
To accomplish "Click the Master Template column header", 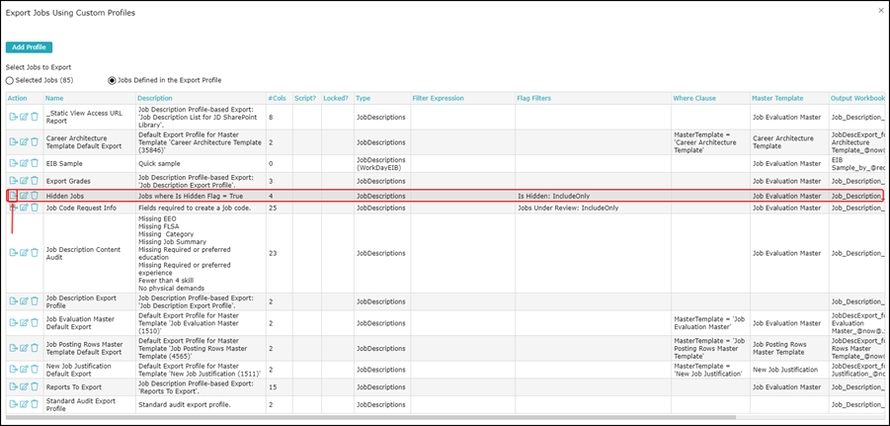I will pos(776,98).
